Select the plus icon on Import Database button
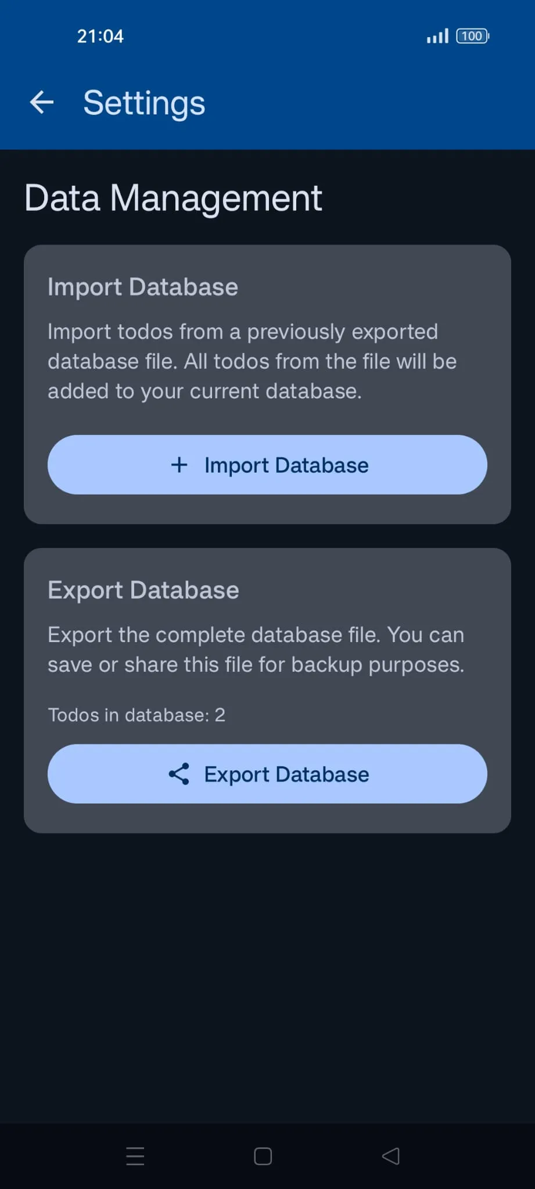The width and height of the screenshot is (535, 1189). tap(179, 464)
